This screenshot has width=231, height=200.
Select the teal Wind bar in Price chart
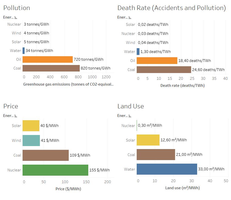31,141
